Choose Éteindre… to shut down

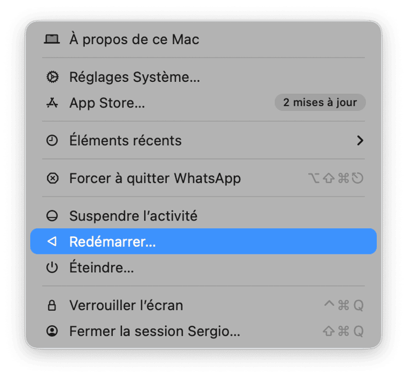tap(102, 268)
